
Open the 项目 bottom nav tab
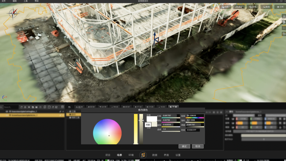point(108,155)
